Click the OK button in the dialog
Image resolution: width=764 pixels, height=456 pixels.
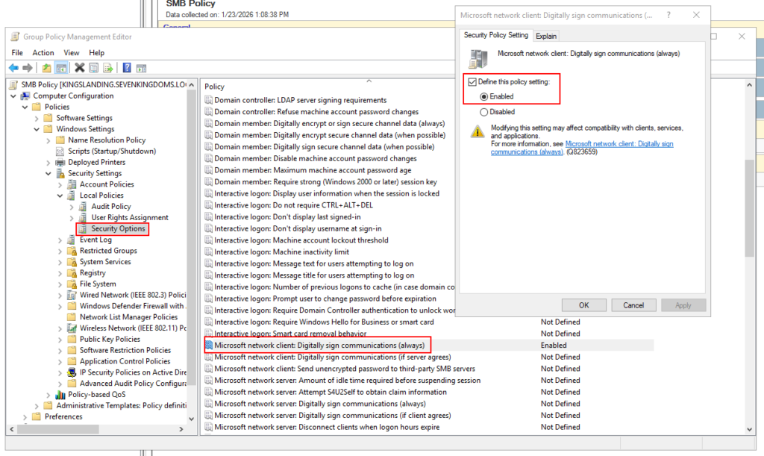583,305
